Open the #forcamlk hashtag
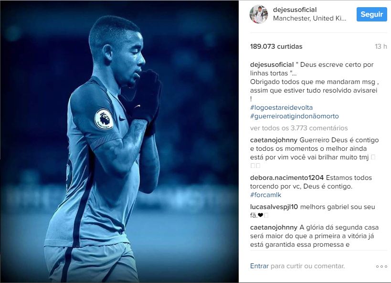Image resolution: width=391 pixels, height=283 pixels. [265, 195]
